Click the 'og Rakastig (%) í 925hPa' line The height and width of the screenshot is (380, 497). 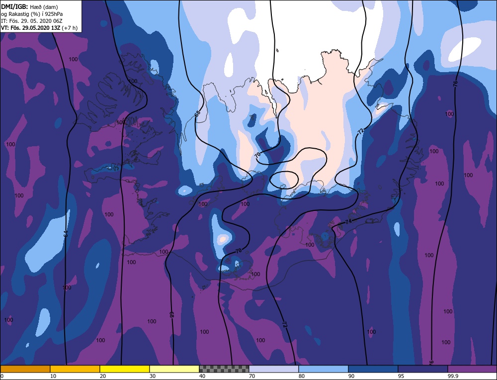click(x=32, y=14)
